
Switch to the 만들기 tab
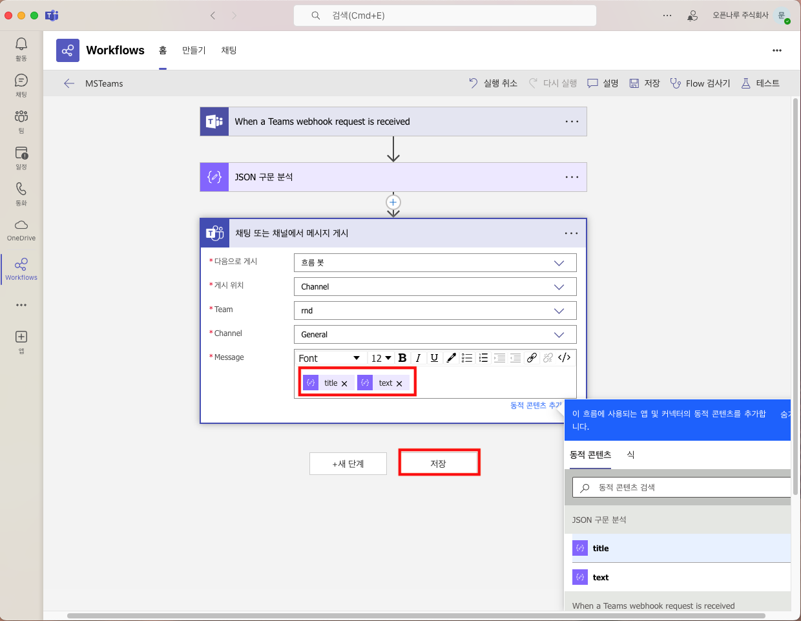click(x=194, y=50)
